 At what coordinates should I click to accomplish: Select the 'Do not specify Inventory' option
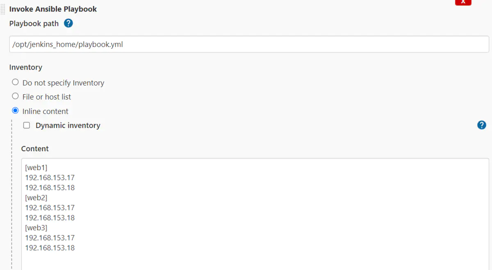(15, 82)
